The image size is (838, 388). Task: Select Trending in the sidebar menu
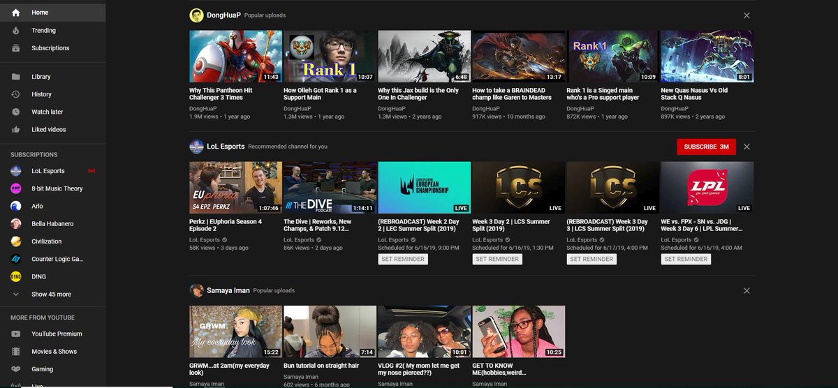coord(52,31)
